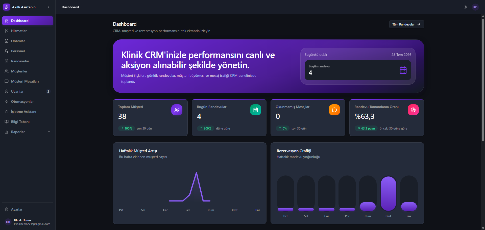The height and width of the screenshot is (230, 485).
Task: Collapse the sidebar with the chevron
Action: (49, 7)
